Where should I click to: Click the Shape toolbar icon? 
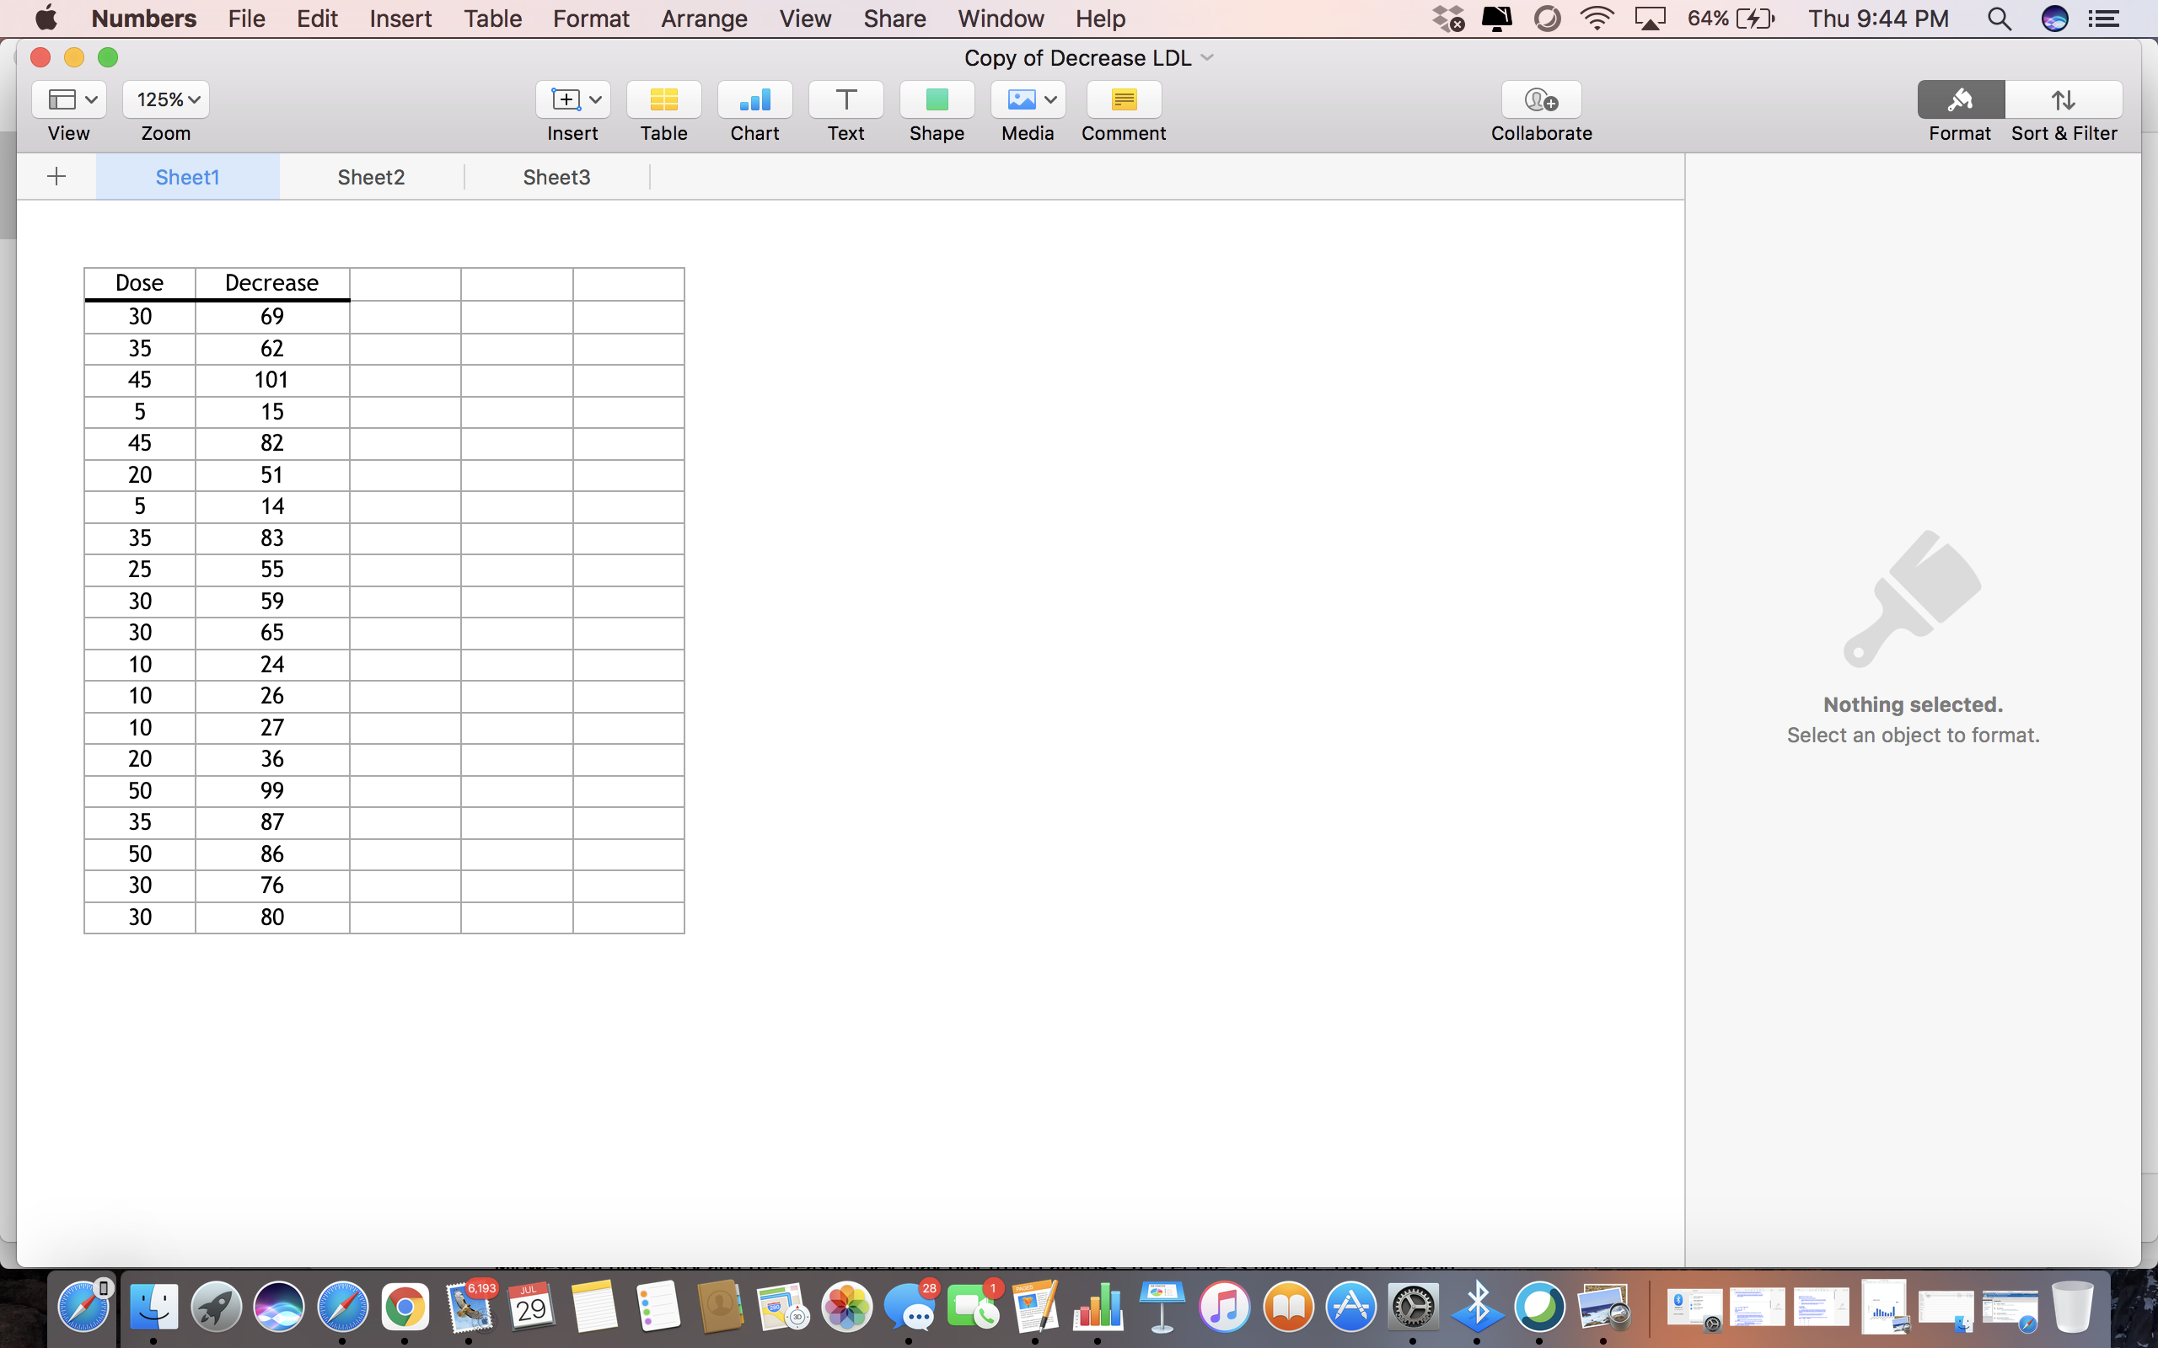pyautogui.click(x=937, y=100)
